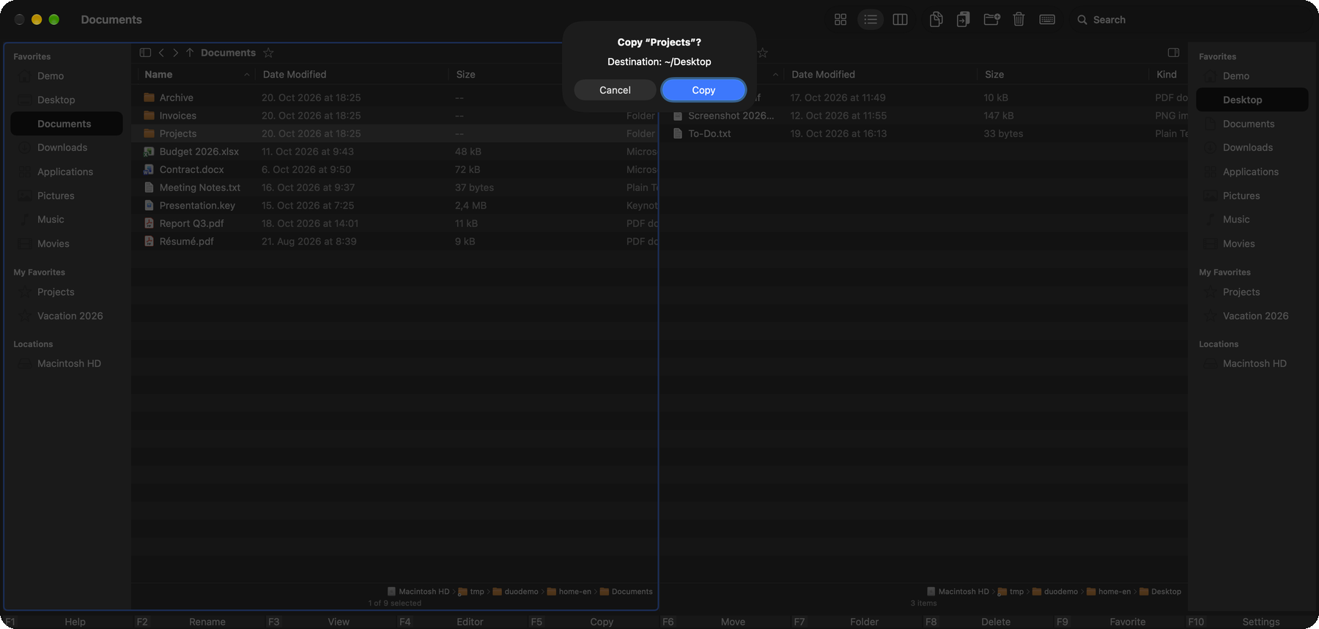Select the Contract.docx file icon
Screen dimensions: 1319x629
tap(149, 169)
